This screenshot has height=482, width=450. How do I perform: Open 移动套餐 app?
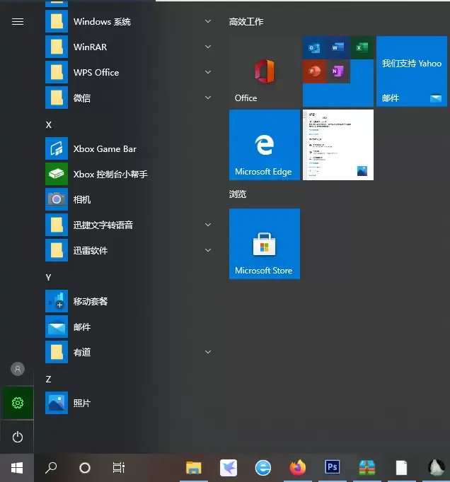click(128, 301)
